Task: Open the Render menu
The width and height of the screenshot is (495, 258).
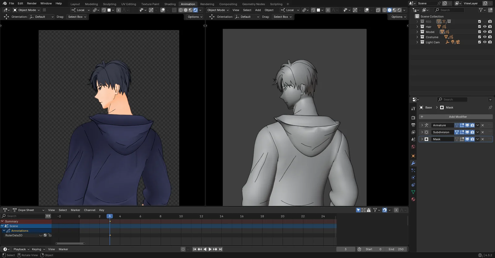Action: 32,3
